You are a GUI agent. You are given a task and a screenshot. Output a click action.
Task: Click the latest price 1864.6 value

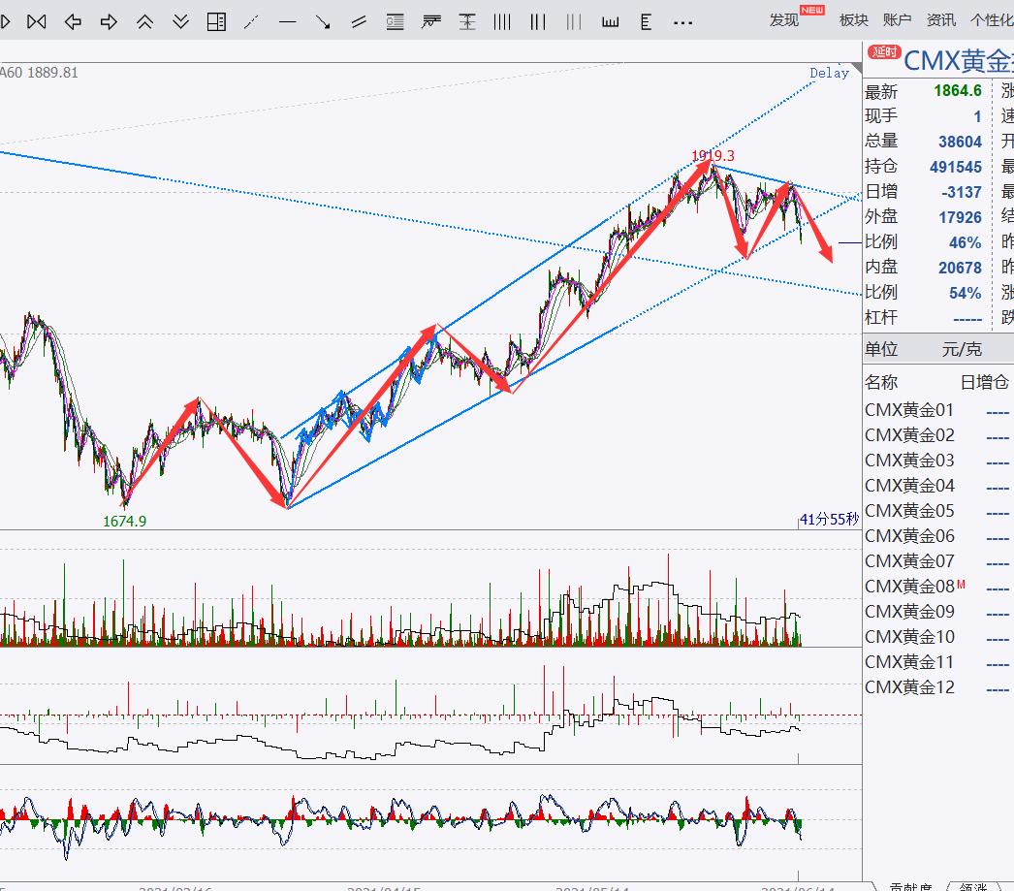coord(958,90)
